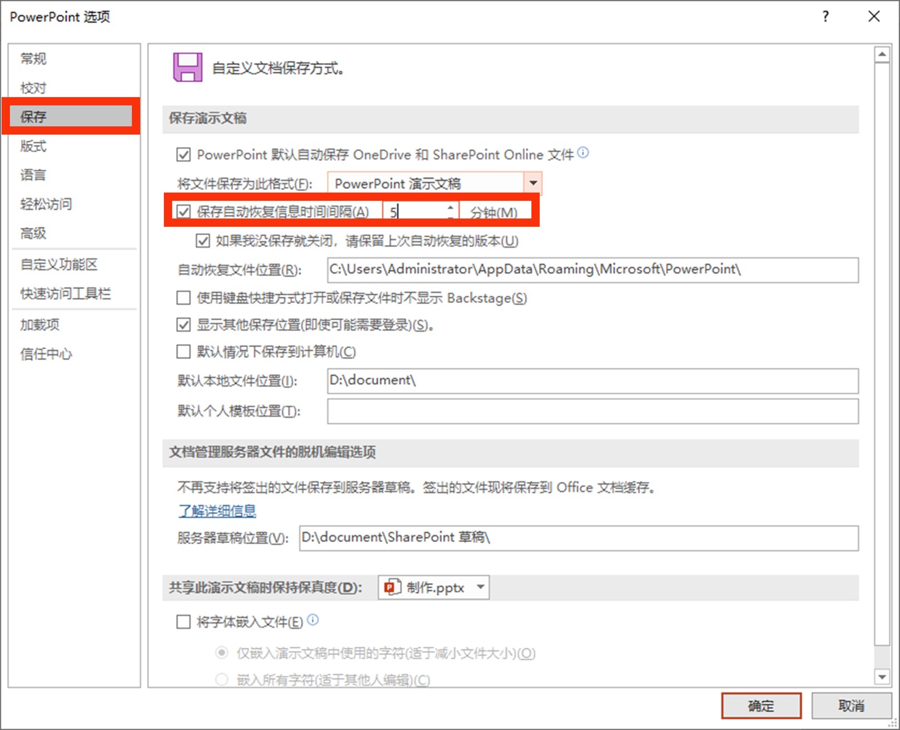Click up arrow to increase autorecover minutes
This screenshot has width=900, height=730.
pyautogui.click(x=450, y=206)
